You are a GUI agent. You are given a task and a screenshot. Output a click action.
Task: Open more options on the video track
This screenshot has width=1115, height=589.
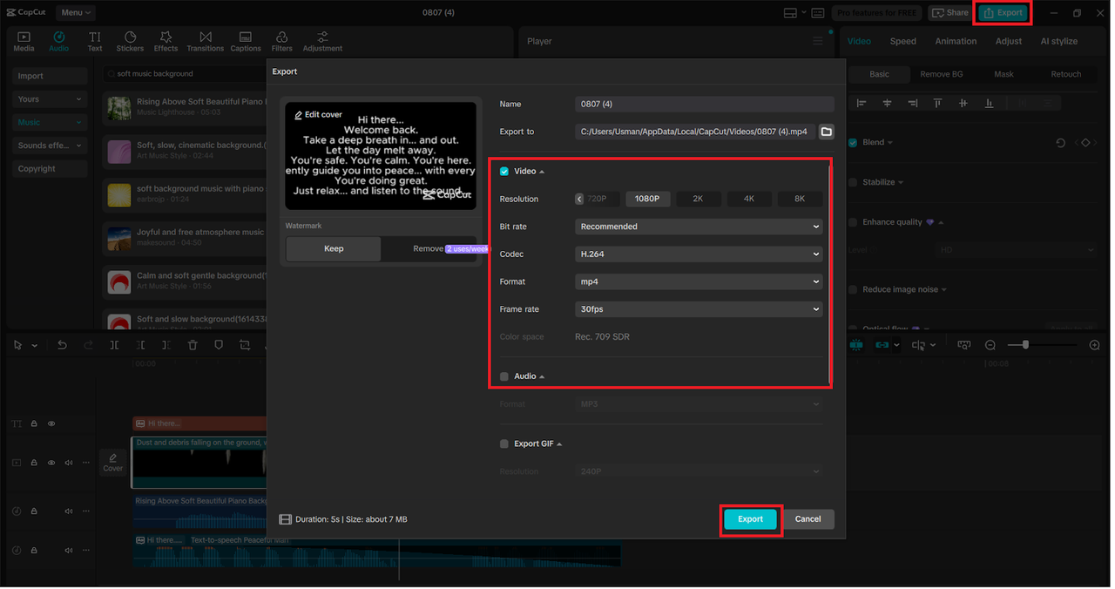(x=85, y=463)
